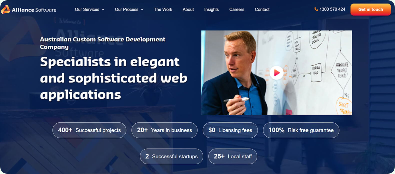Click the 25+ Local staff badge

pos(233,156)
